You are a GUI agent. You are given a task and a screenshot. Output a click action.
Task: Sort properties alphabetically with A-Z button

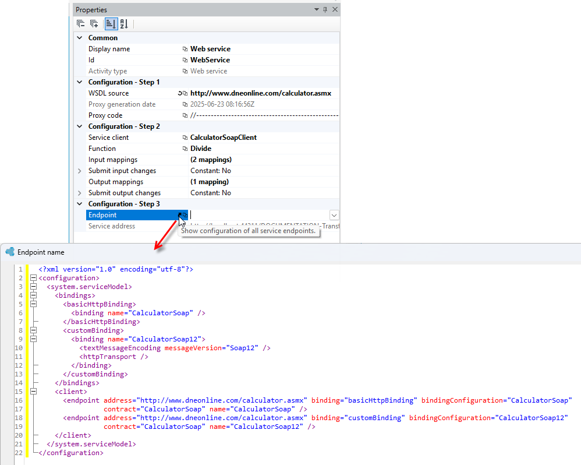124,24
